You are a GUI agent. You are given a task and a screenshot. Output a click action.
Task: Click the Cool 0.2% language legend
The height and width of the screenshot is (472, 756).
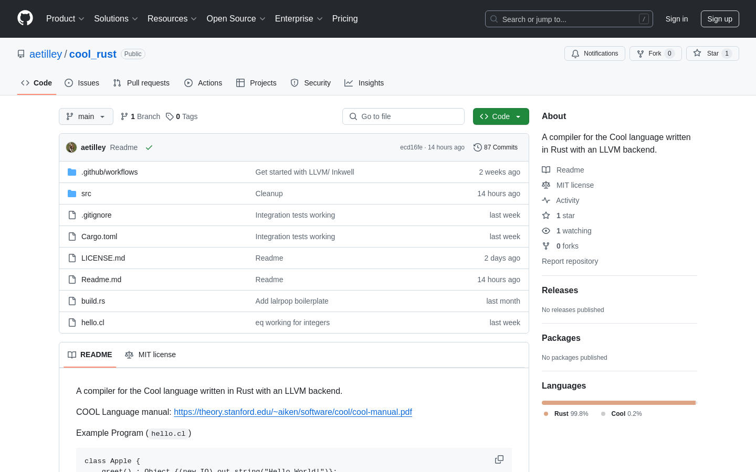coord(622,414)
